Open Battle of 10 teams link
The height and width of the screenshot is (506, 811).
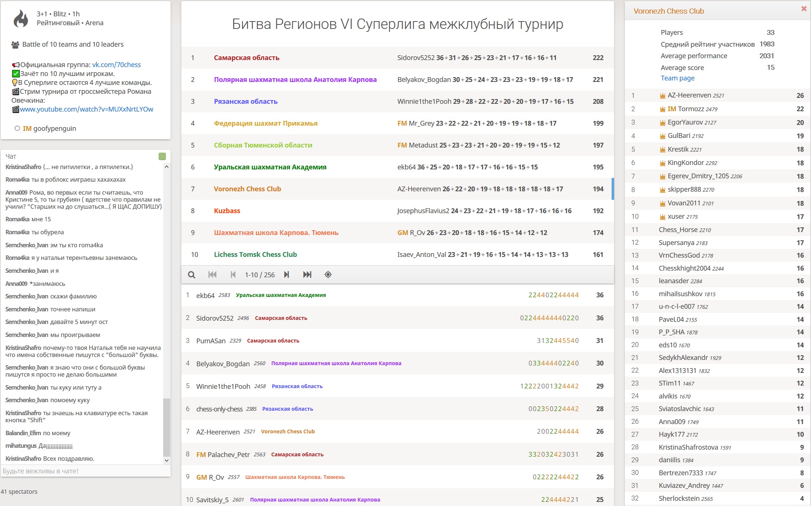(x=73, y=44)
